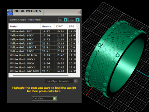Click grams value 16.84
The image size is (149, 112).
pyautogui.click(x=46, y=63)
